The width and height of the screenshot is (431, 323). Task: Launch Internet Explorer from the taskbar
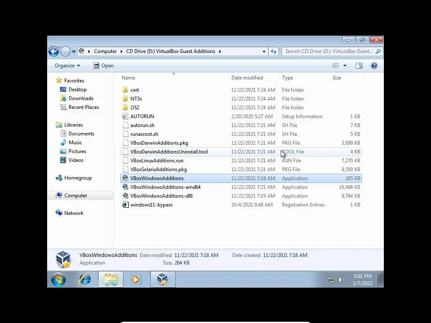tap(85, 280)
